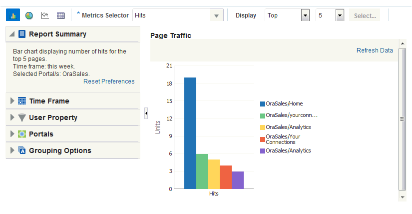Open the display count dropdown showing 5
The image size is (412, 214).
340,15
